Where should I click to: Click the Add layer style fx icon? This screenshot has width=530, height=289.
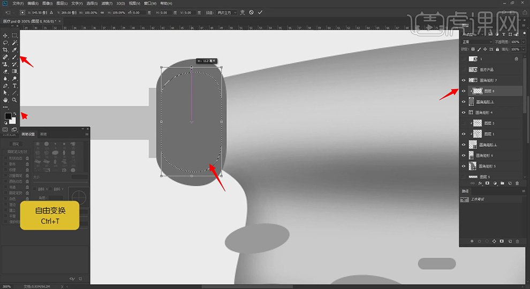coord(480,183)
